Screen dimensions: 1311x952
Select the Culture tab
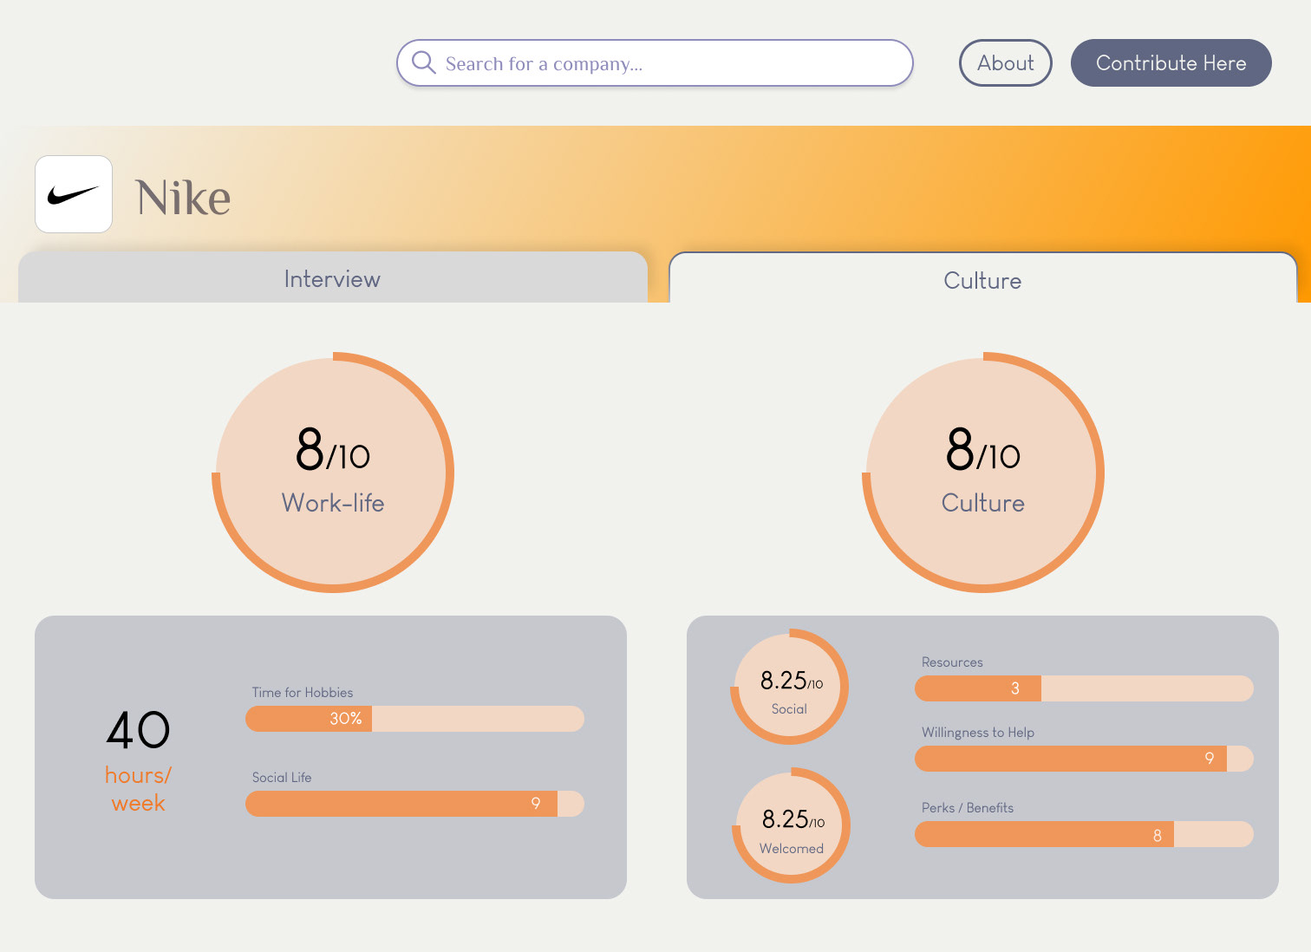pos(982,280)
